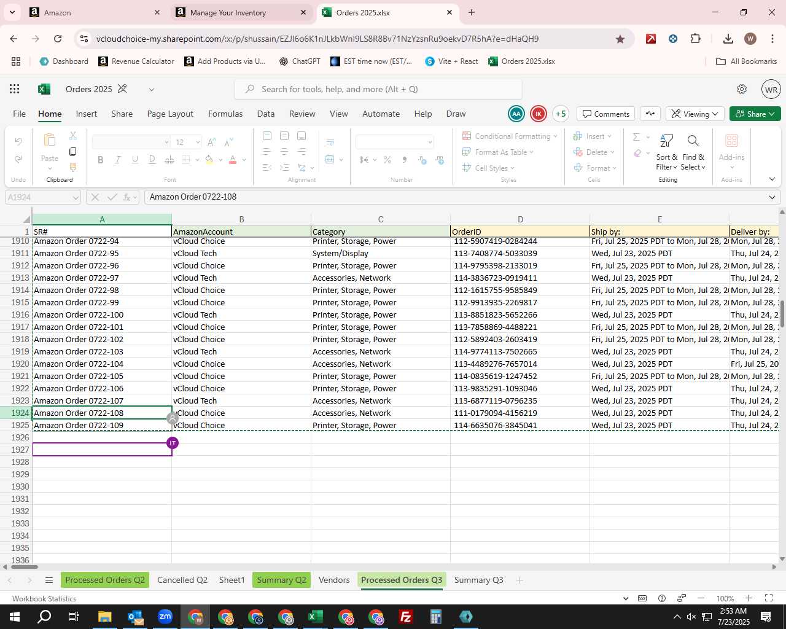Open the Summary Q3 sheet tab
Viewport: 786px width, 629px height.
tap(478, 580)
